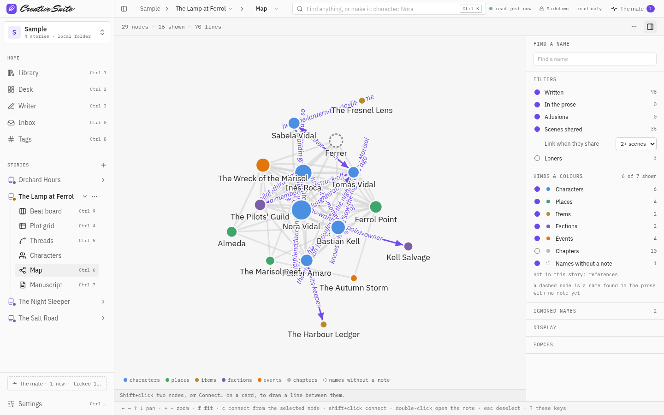Select the Map item in story tree
The height and width of the screenshot is (415, 664).
tap(57, 270)
